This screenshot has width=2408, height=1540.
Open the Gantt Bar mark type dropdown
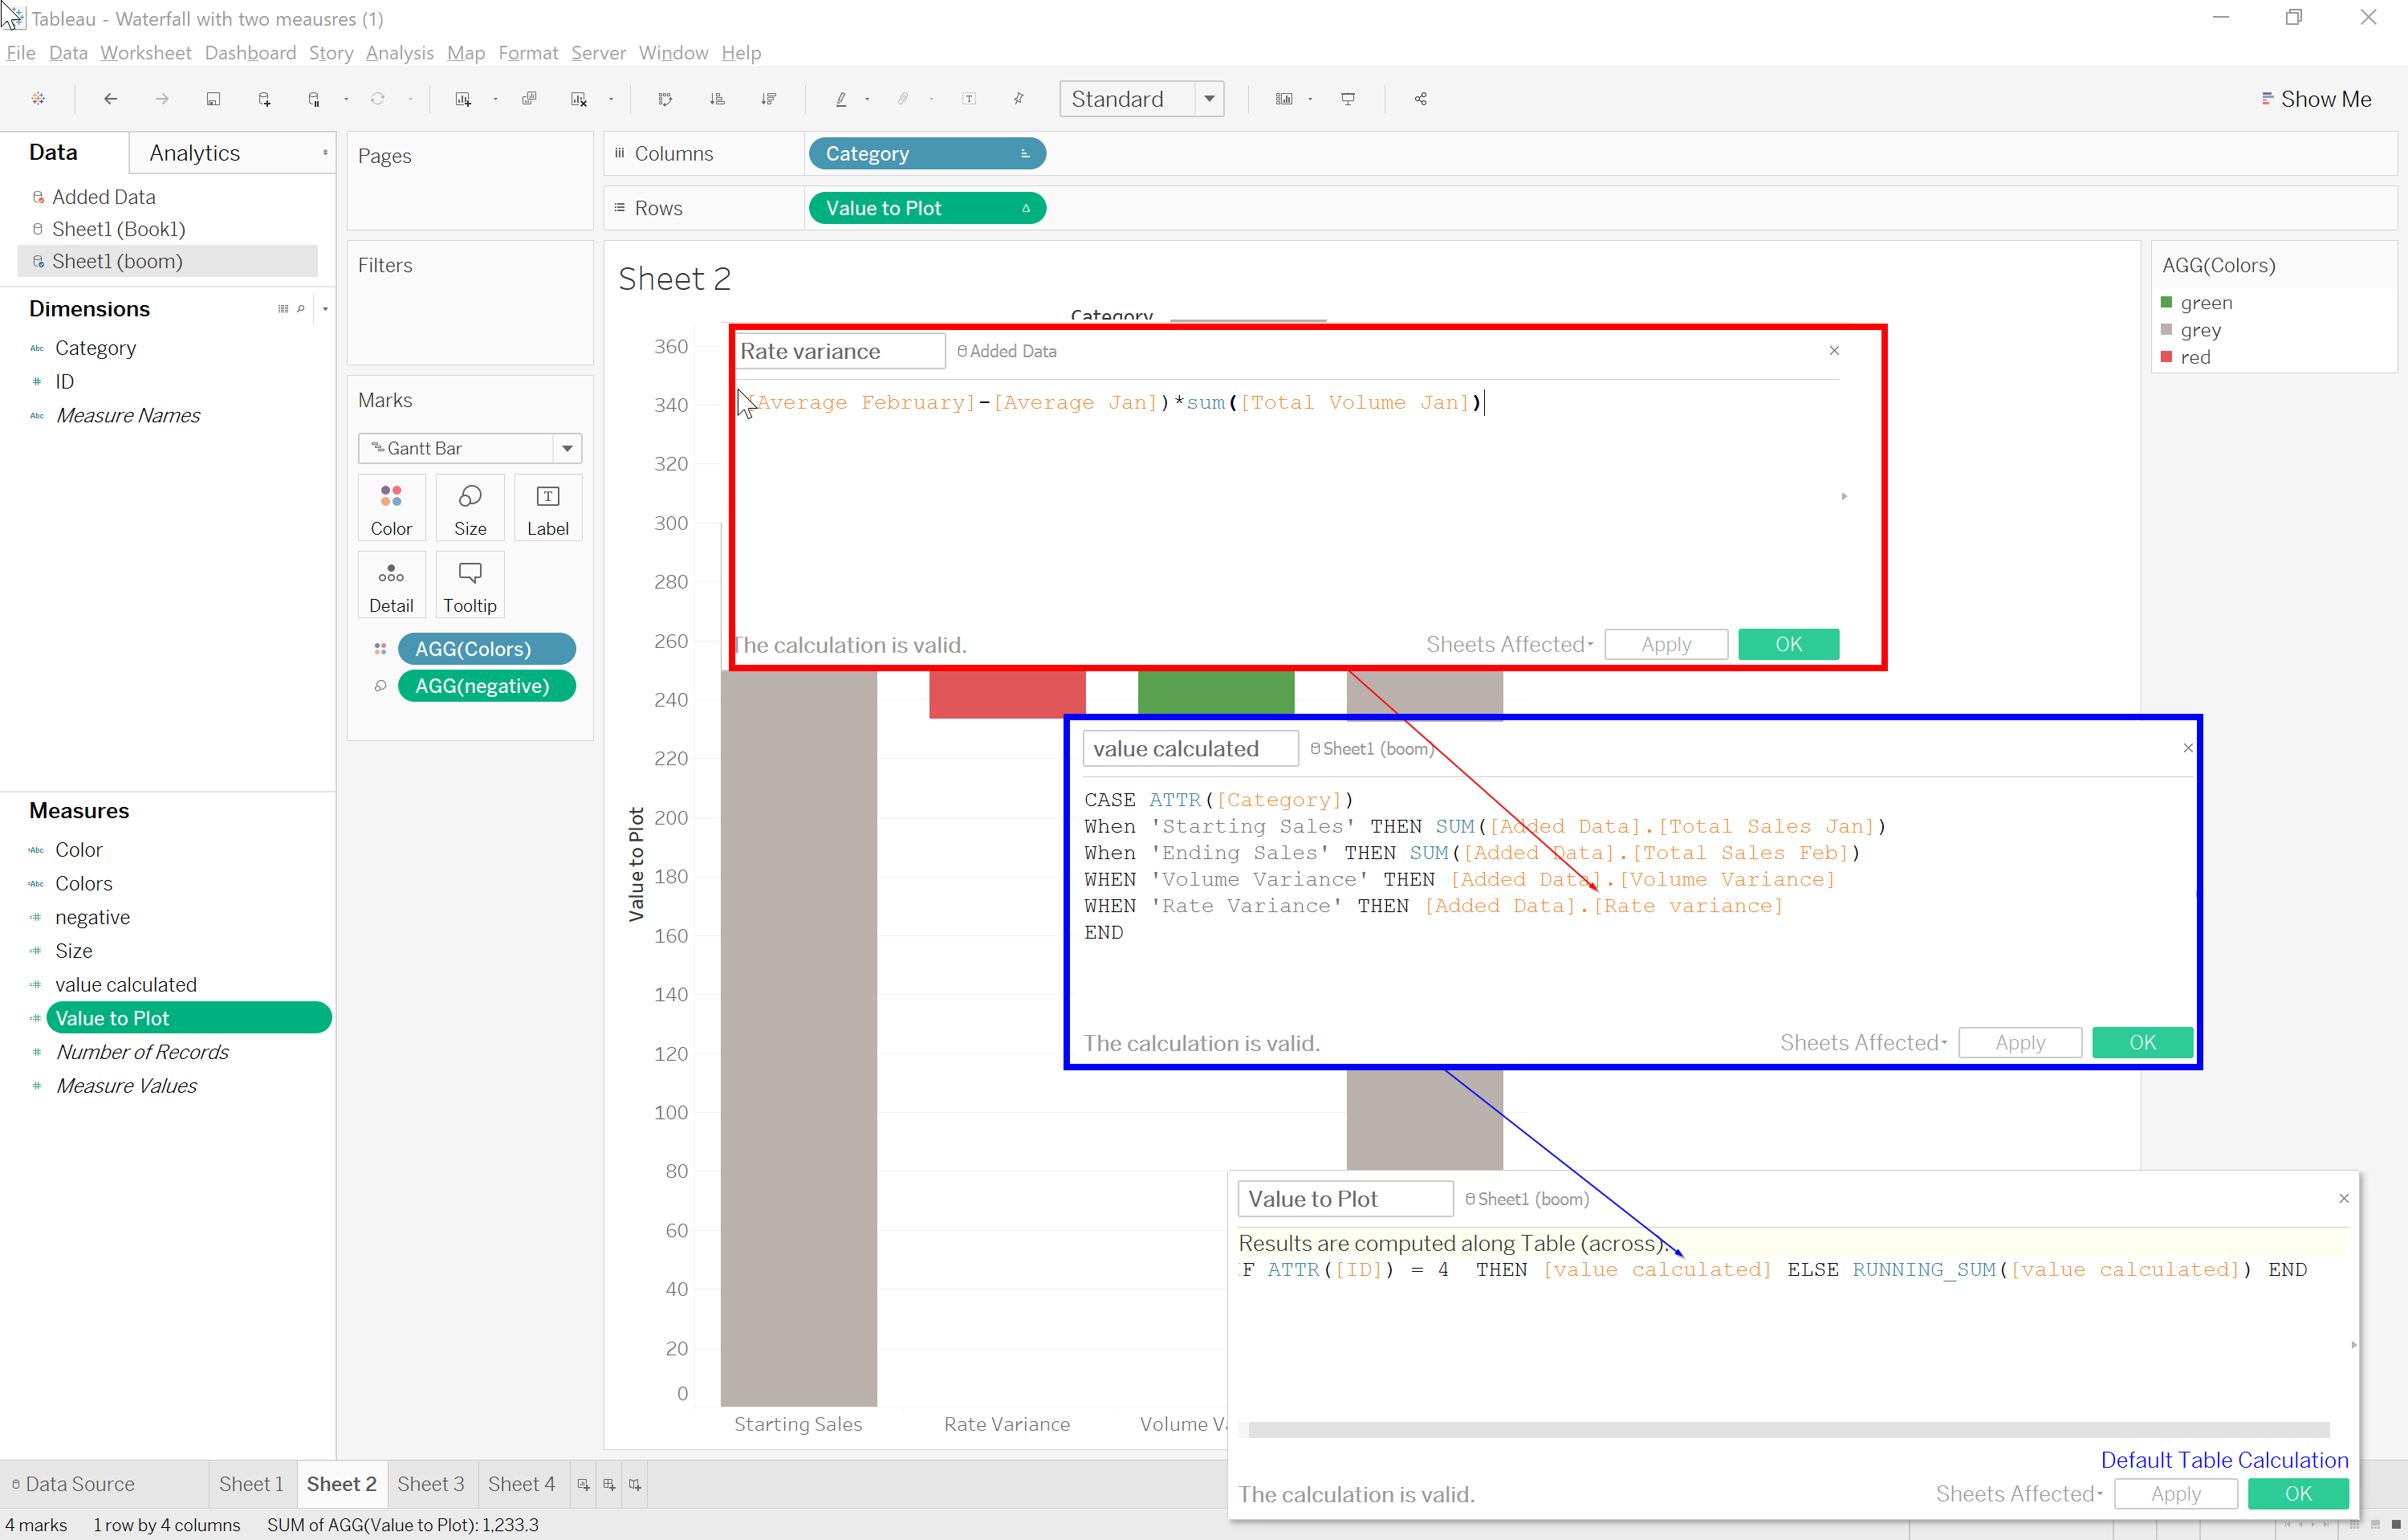567,448
